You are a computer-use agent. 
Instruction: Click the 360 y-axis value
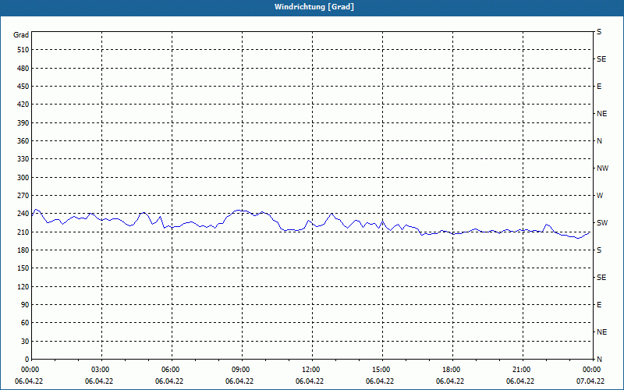click(x=23, y=141)
